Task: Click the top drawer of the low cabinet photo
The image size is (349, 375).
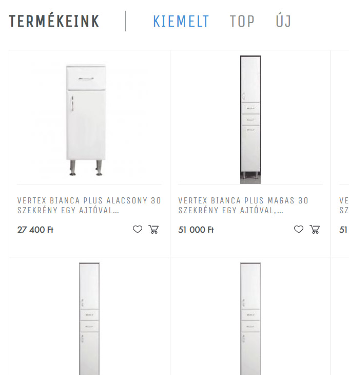Action: tap(86, 78)
